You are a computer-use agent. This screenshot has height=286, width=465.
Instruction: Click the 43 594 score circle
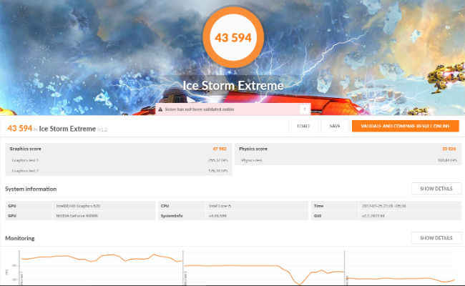[x=233, y=37]
